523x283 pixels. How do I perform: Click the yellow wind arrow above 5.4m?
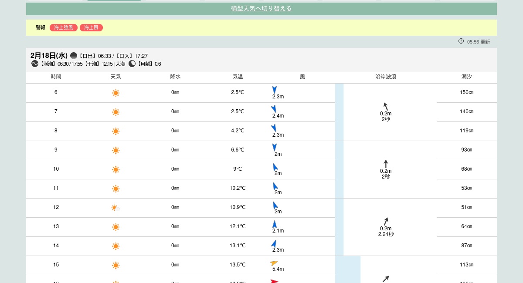(274, 263)
